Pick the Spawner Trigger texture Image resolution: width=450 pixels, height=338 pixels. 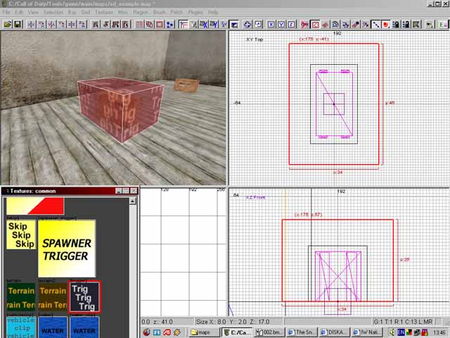pos(66,249)
